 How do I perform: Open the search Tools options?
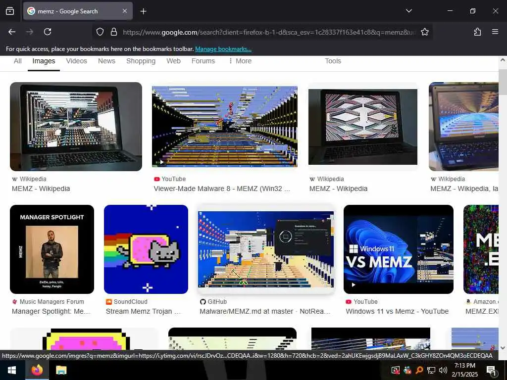(333, 61)
